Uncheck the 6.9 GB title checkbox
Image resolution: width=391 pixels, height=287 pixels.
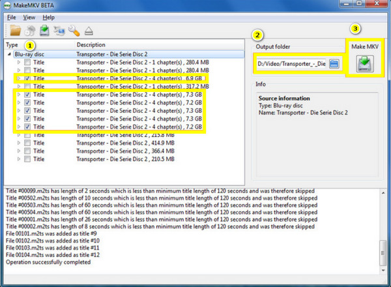click(27, 78)
